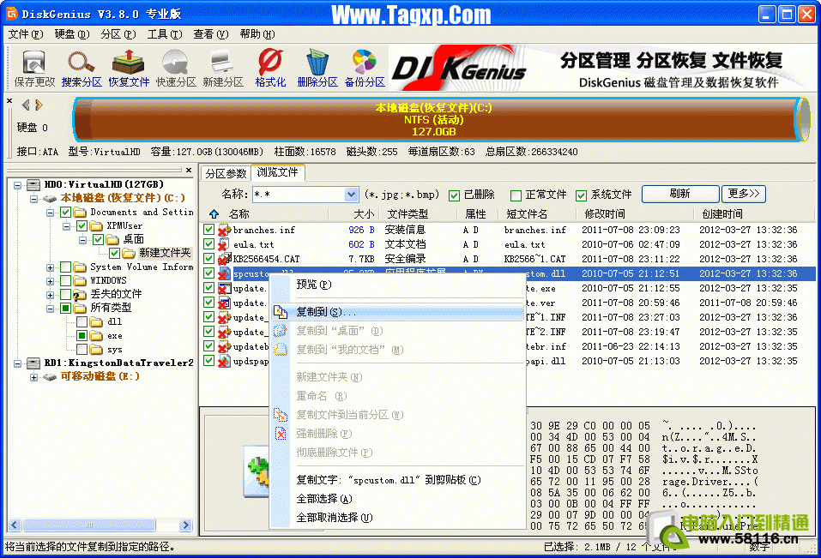Toggle the 已删除 deleted files checkbox
821x558 pixels.
454,195
